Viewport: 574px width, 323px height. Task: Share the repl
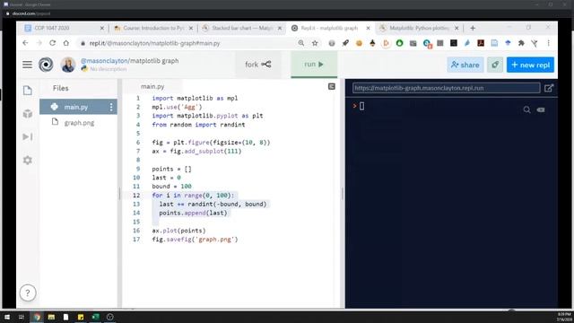(465, 65)
